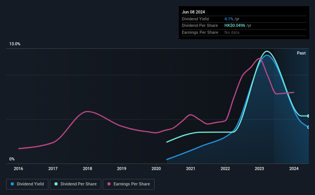Click the tooltip Dividend Yield row label
Screen dimensions: 315x195
195,19
